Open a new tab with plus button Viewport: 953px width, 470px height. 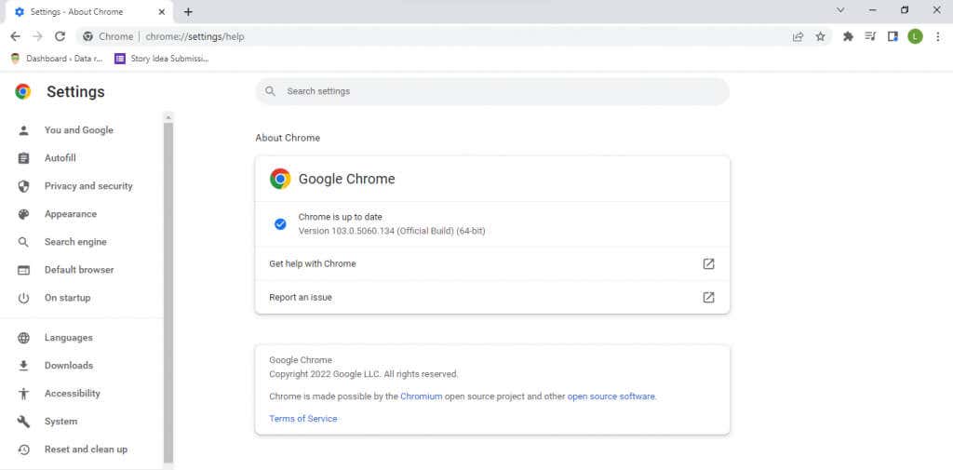(188, 11)
